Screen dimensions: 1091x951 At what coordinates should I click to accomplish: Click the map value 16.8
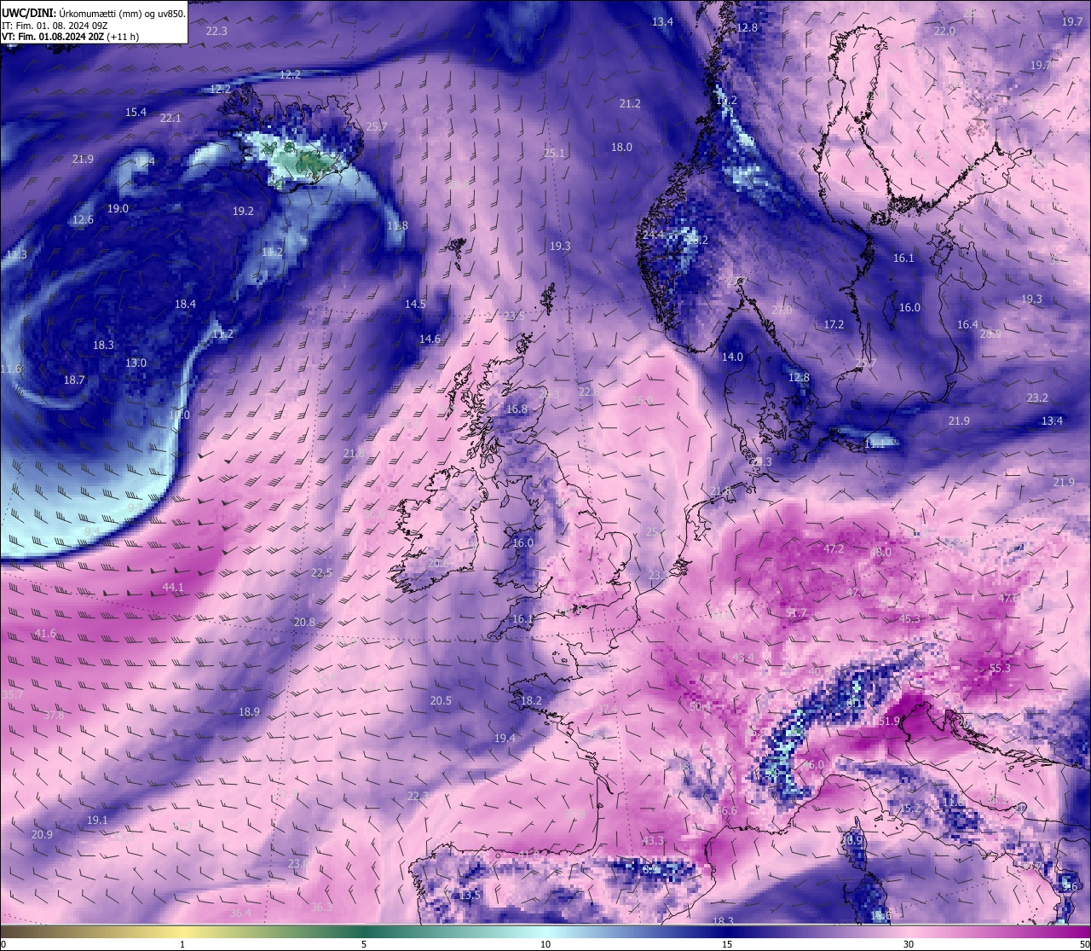pyautogui.click(x=517, y=409)
